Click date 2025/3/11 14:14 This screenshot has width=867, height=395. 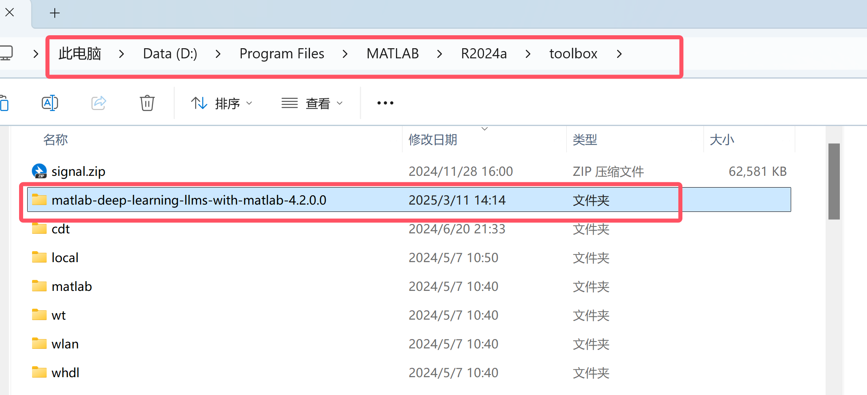click(x=457, y=200)
